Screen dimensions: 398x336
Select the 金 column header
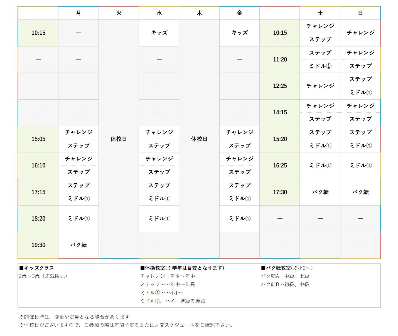tap(239, 13)
